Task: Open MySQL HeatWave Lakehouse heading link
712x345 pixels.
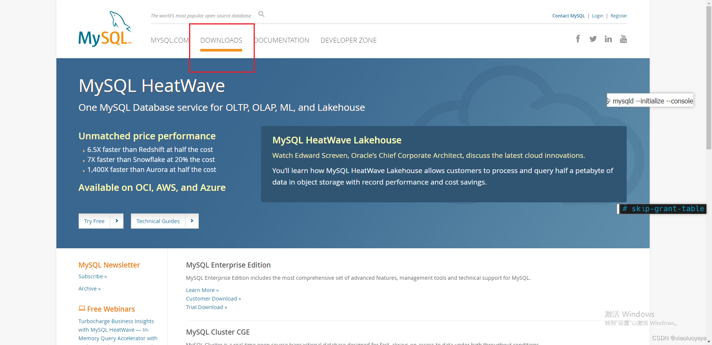Action: pos(337,140)
